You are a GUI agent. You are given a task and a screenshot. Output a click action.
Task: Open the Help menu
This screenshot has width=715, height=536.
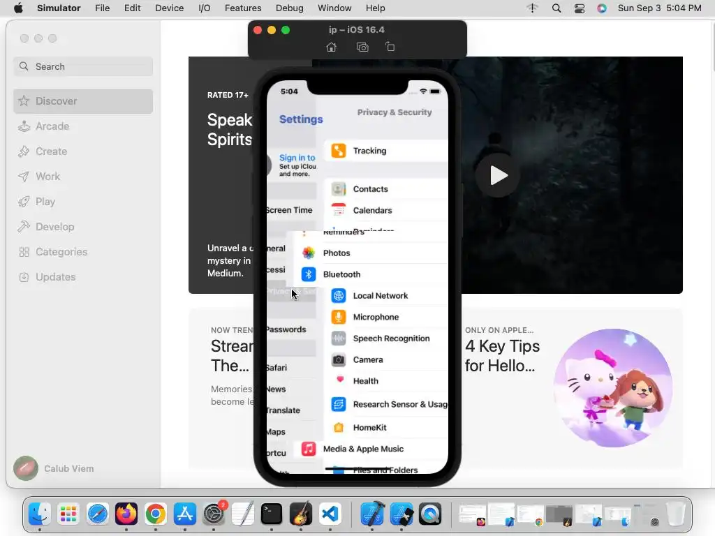(x=375, y=8)
